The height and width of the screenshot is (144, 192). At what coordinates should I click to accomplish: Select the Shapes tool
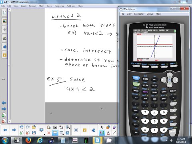108,127
